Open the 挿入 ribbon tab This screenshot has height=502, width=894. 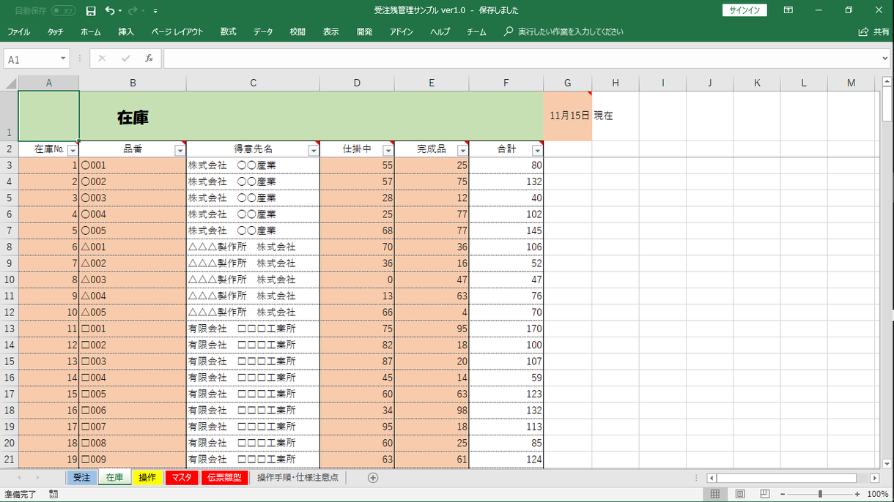click(126, 32)
